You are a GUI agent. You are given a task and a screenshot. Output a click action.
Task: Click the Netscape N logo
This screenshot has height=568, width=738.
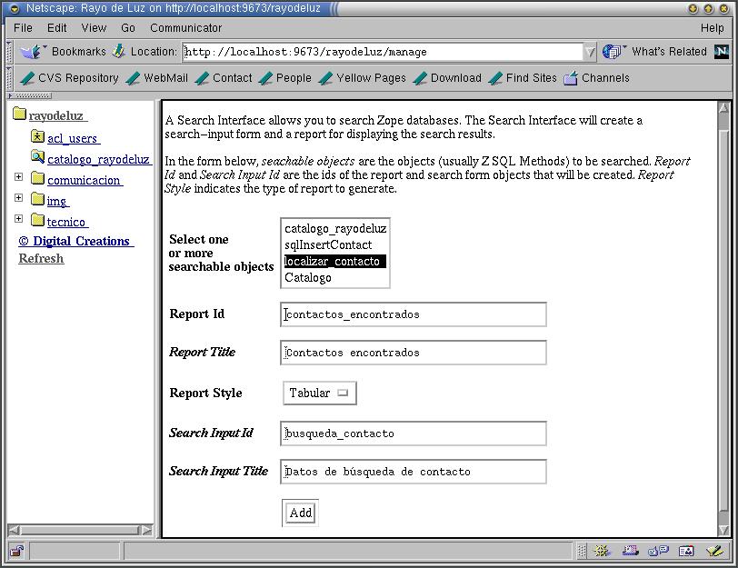721,51
